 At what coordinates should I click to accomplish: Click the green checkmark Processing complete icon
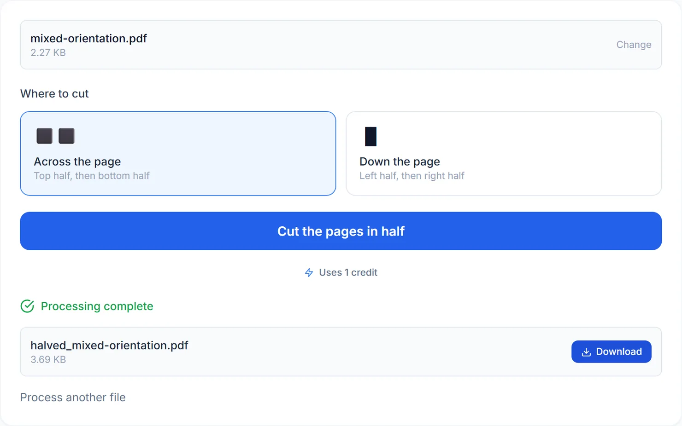click(27, 306)
